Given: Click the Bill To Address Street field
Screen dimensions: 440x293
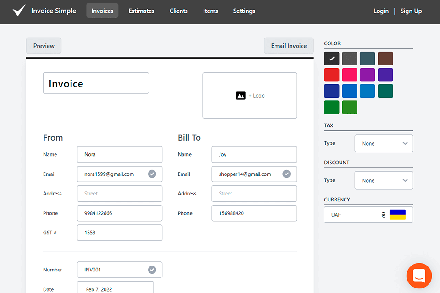Looking at the screenshot, I should coord(254,194).
